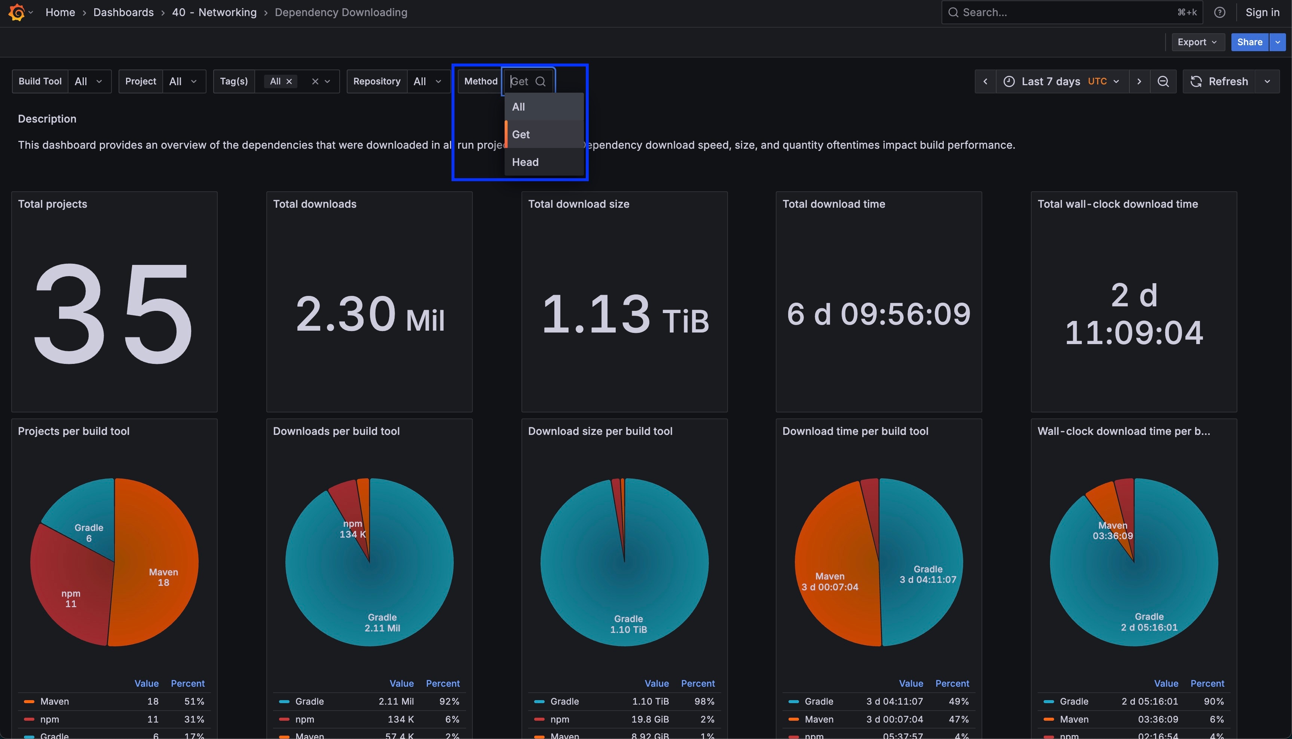This screenshot has height=739, width=1292.
Task: Open the Export dropdown
Action: pyautogui.click(x=1197, y=41)
